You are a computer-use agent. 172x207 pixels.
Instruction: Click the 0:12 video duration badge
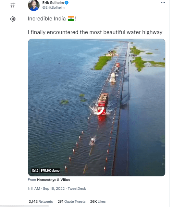pyautogui.click(x=35, y=171)
